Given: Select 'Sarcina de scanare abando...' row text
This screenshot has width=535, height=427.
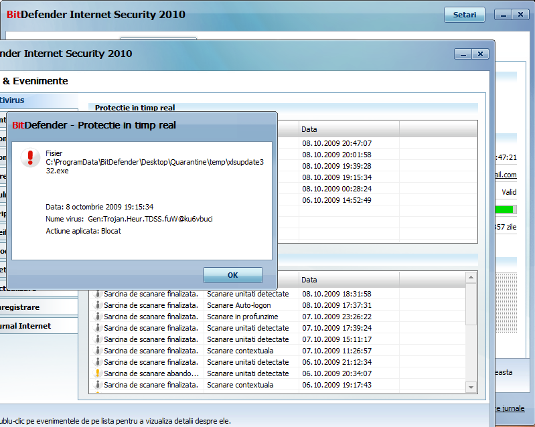Looking at the screenshot, I should pyautogui.click(x=151, y=373).
